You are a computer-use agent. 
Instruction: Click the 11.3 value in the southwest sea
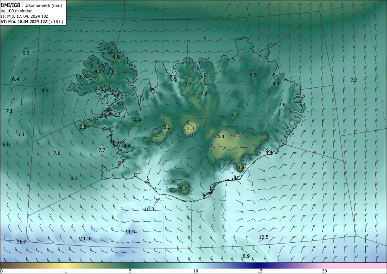click(x=86, y=239)
